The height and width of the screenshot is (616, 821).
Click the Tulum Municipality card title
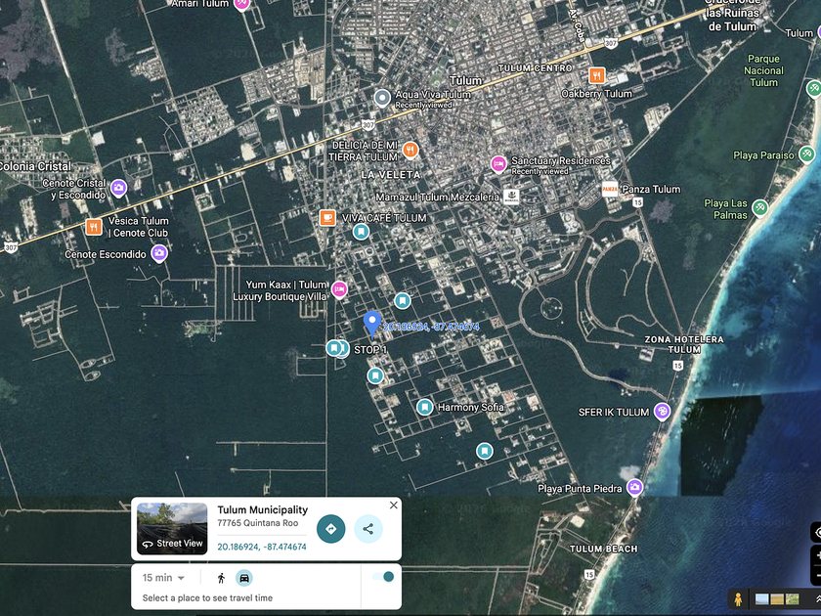tap(263, 509)
